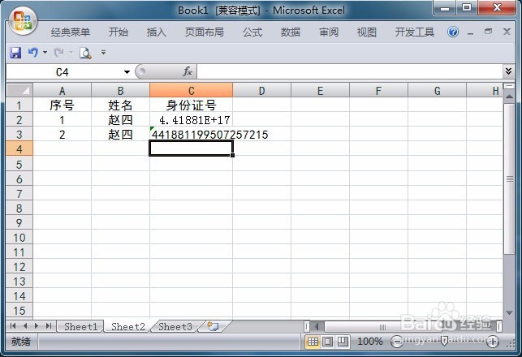Viewport: 522px width, 357px height.
Task: Click the Save icon in quick access toolbar
Action: point(15,53)
